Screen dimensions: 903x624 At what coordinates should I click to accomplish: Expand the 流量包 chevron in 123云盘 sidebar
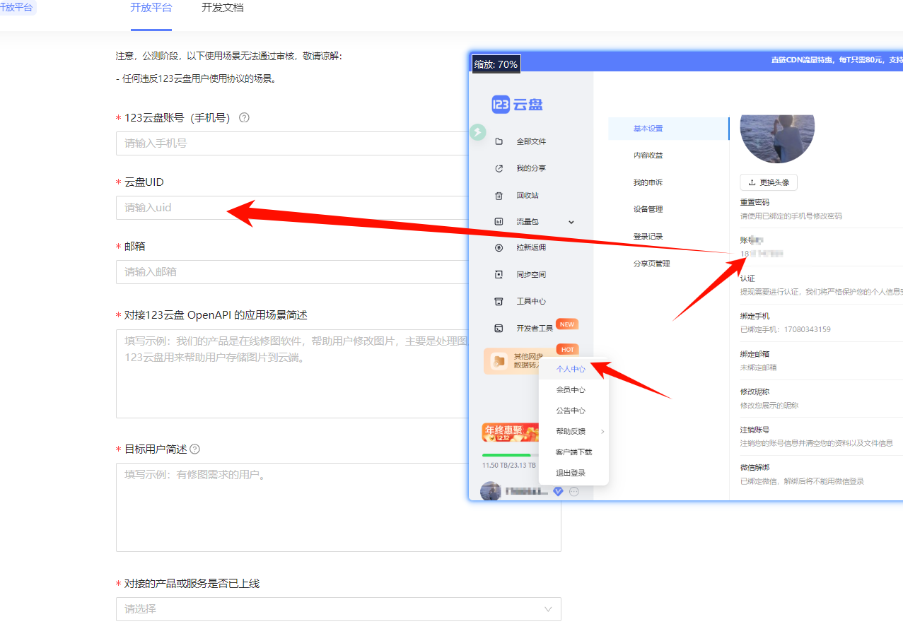point(571,222)
